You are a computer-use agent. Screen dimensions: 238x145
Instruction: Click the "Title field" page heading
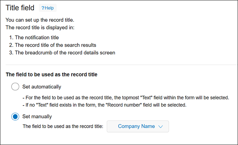(x=20, y=8)
